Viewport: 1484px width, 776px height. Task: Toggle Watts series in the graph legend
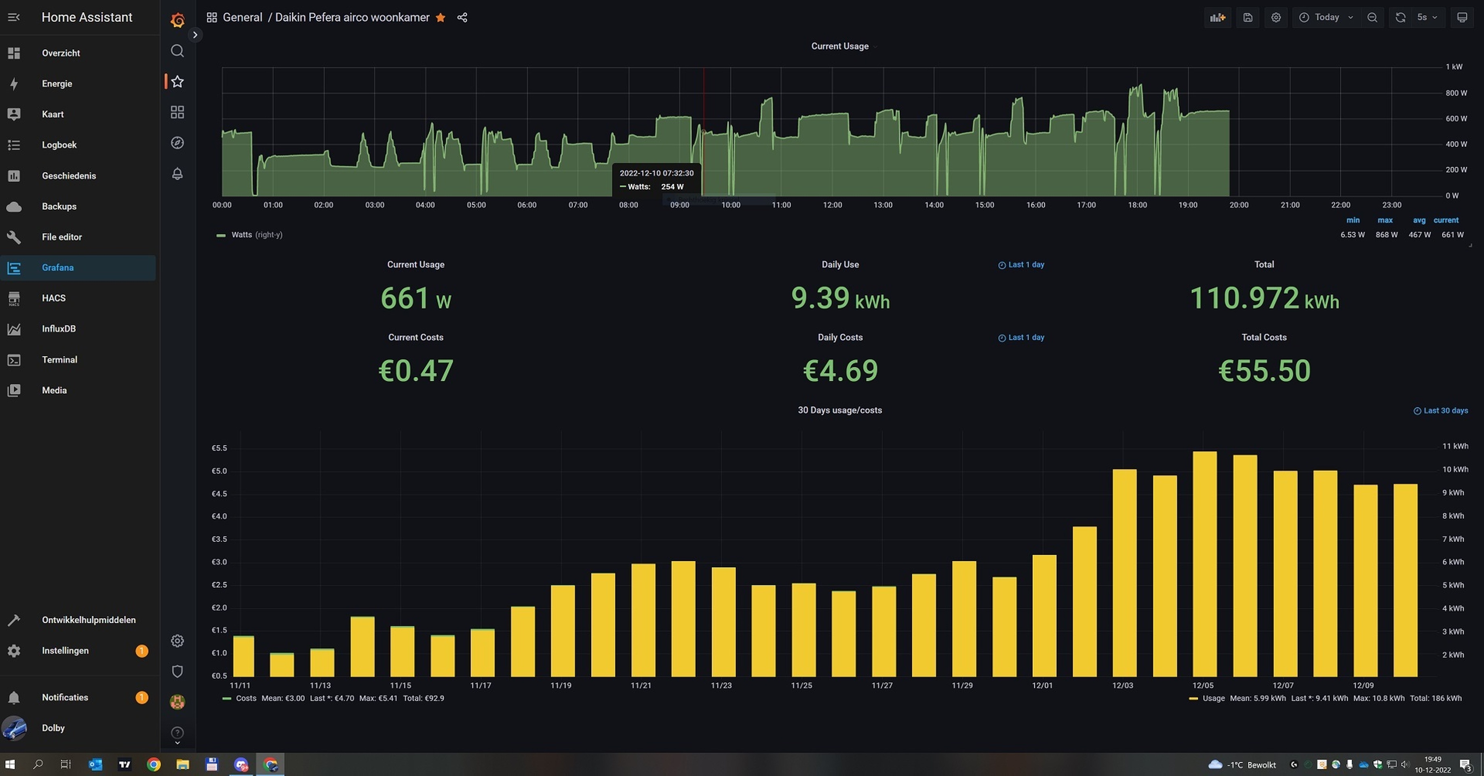pos(241,235)
